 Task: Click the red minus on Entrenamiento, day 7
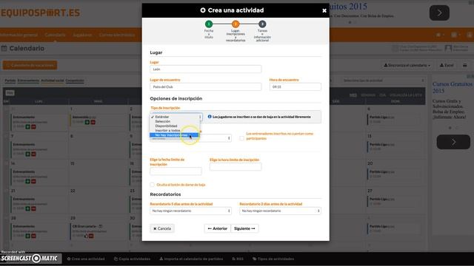point(33,154)
